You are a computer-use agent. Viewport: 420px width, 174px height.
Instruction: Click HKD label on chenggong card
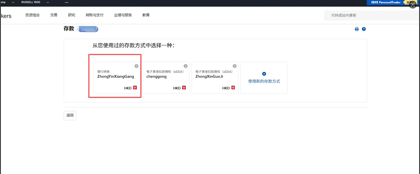pos(177,88)
